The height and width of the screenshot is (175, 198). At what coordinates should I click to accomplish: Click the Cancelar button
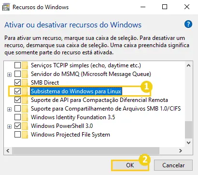click(x=173, y=165)
